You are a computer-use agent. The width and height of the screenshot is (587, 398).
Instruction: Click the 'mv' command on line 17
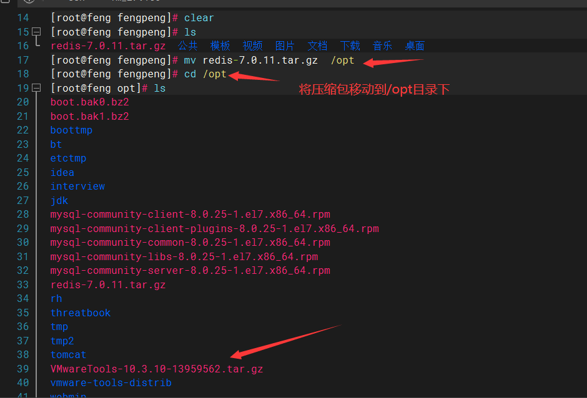tap(190, 61)
